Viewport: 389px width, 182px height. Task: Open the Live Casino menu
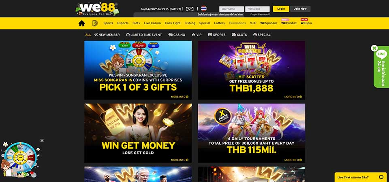[x=152, y=23]
